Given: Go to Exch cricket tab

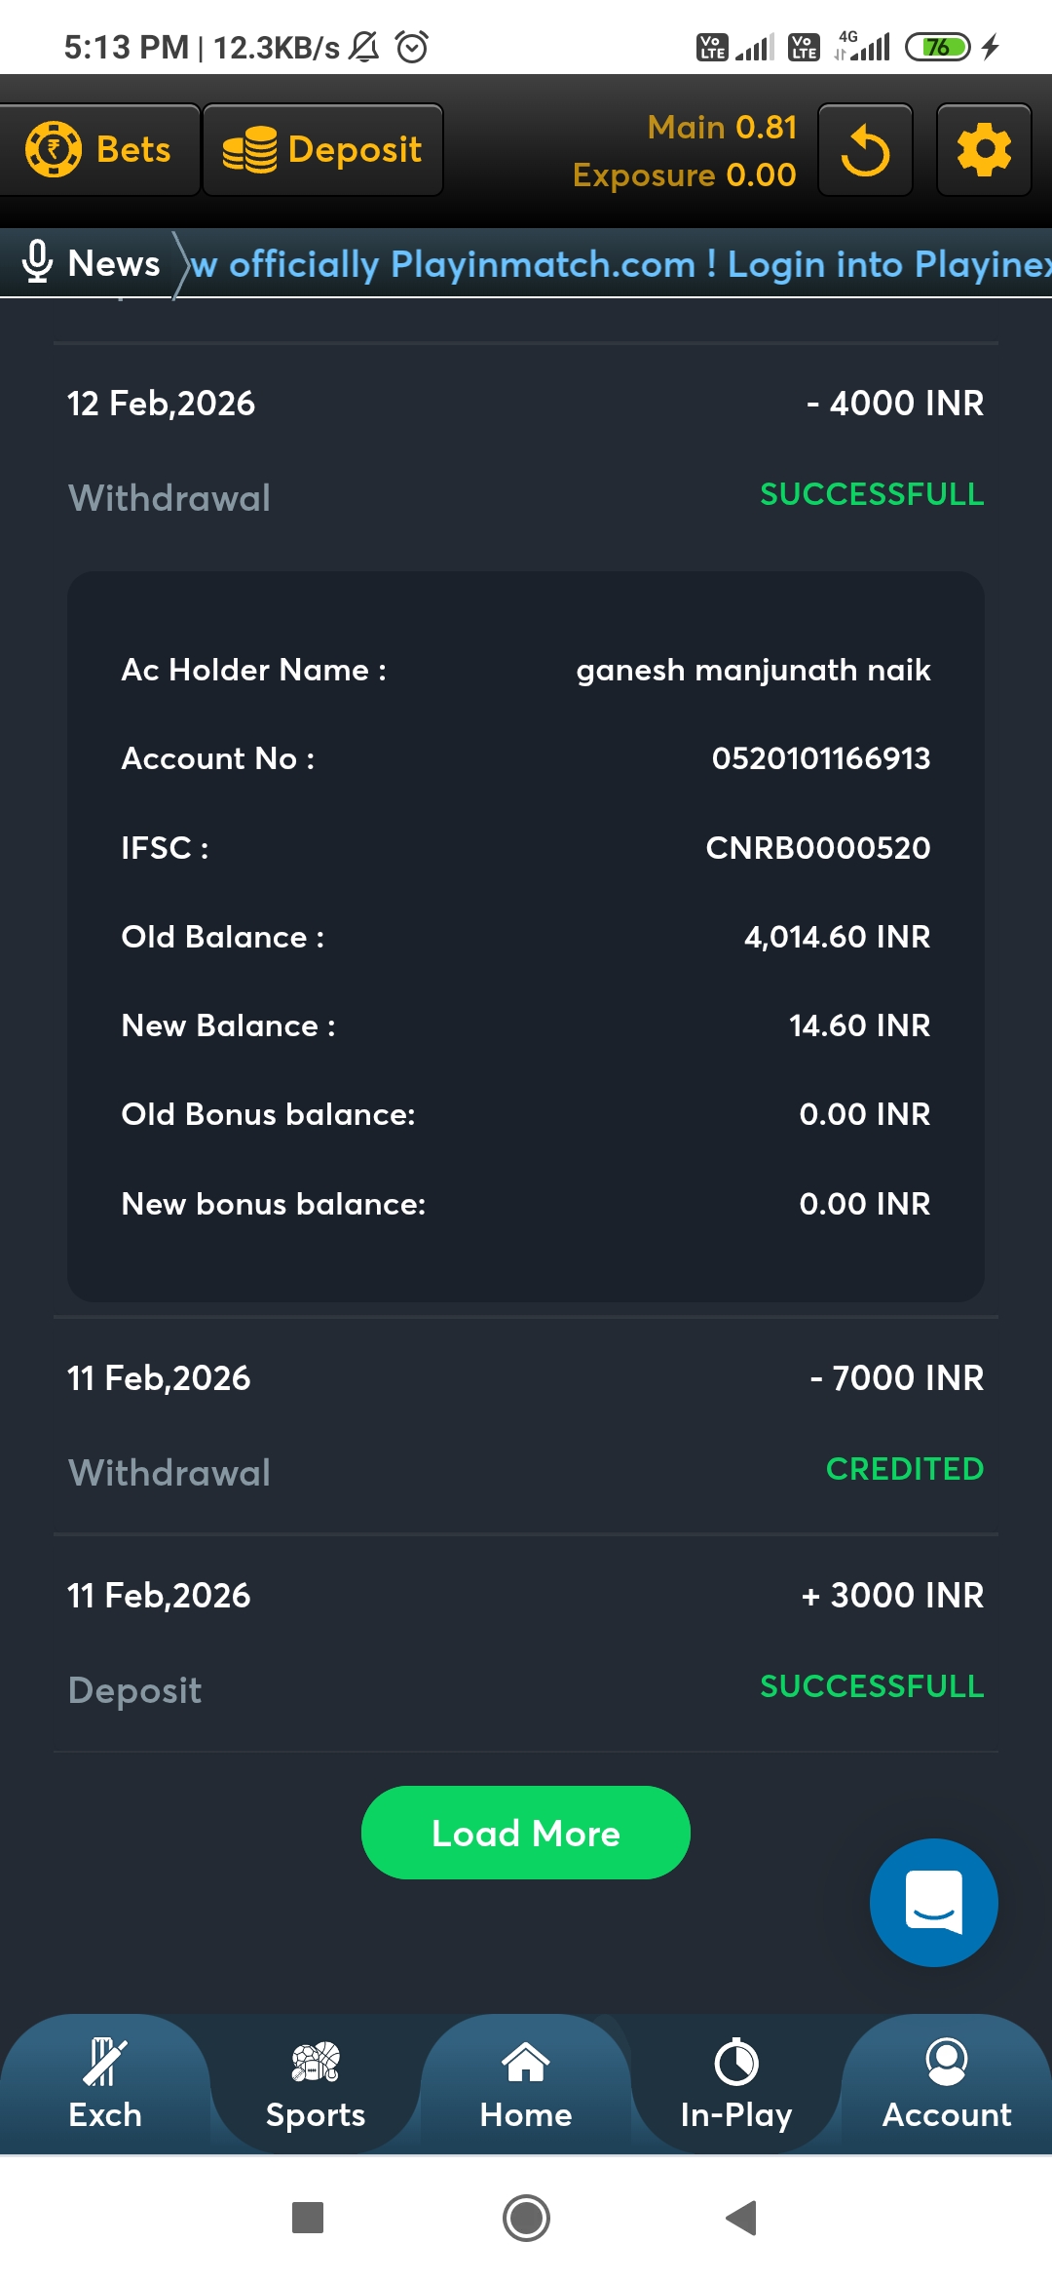Looking at the screenshot, I should click(105, 2084).
